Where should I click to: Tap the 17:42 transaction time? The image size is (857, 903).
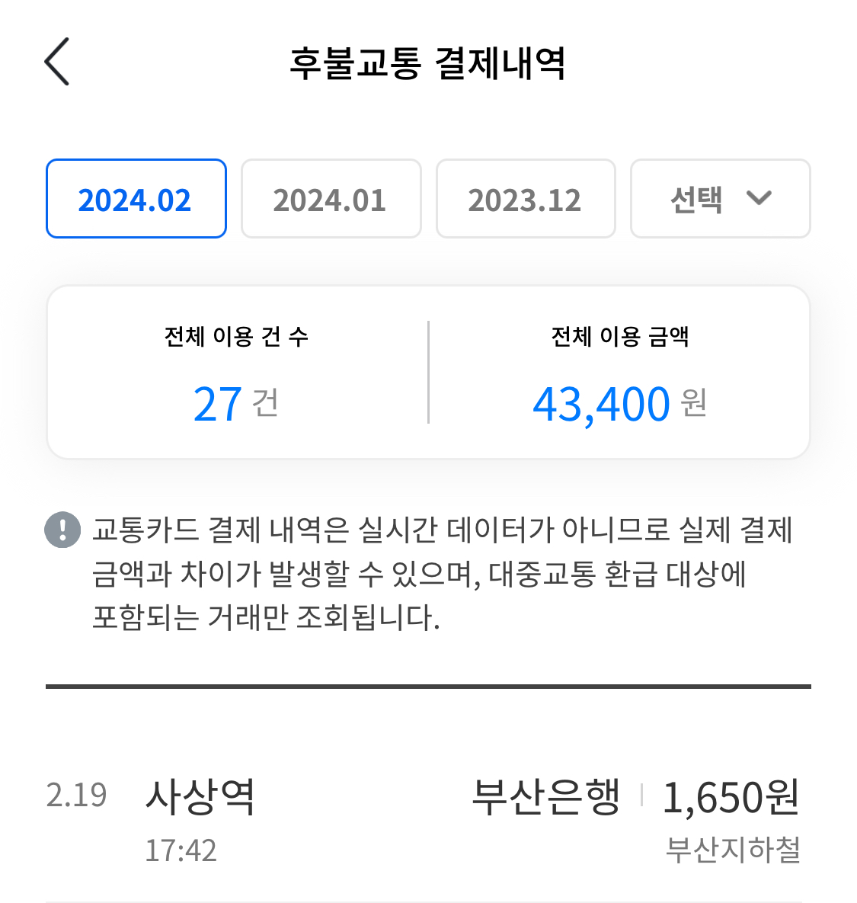coord(181,850)
